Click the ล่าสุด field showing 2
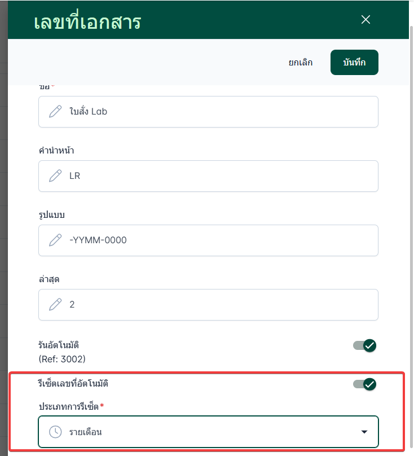414x456 pixels. point(220,305)
